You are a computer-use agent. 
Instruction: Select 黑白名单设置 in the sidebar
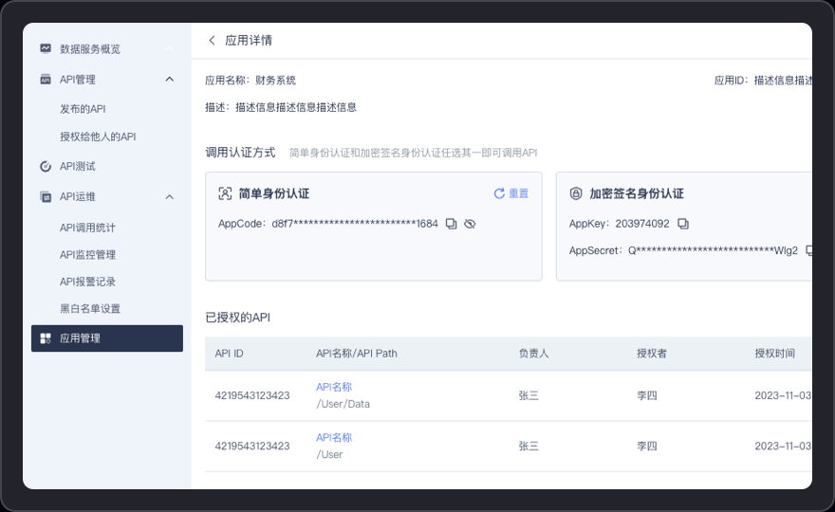pos(90,308)
